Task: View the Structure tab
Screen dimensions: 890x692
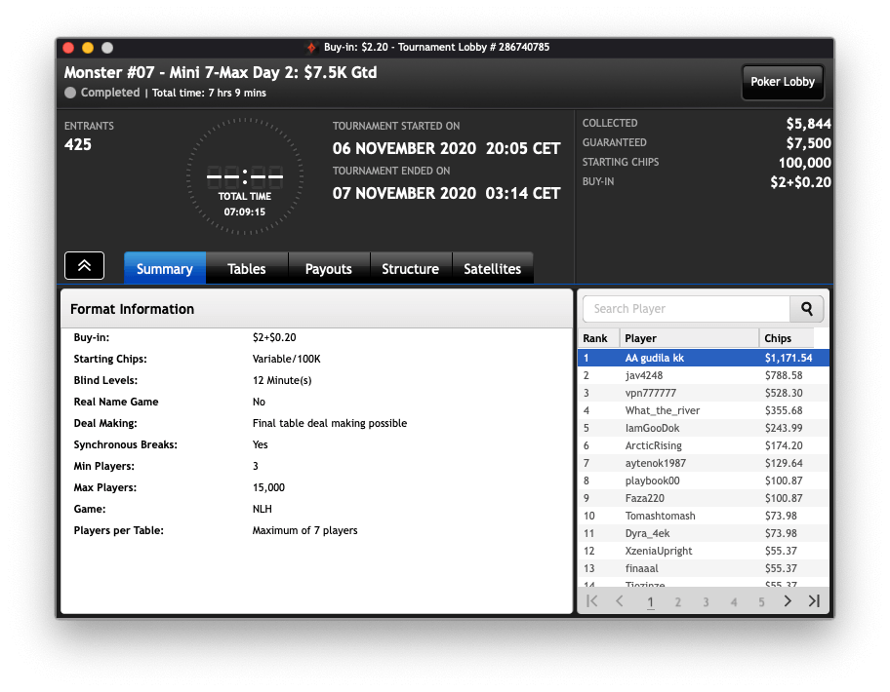Action: click(410, 269)
